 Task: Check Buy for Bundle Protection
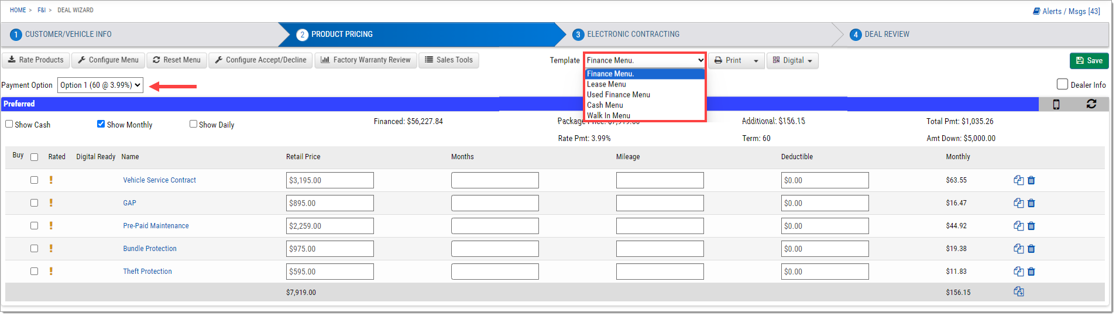coord(34,249)
